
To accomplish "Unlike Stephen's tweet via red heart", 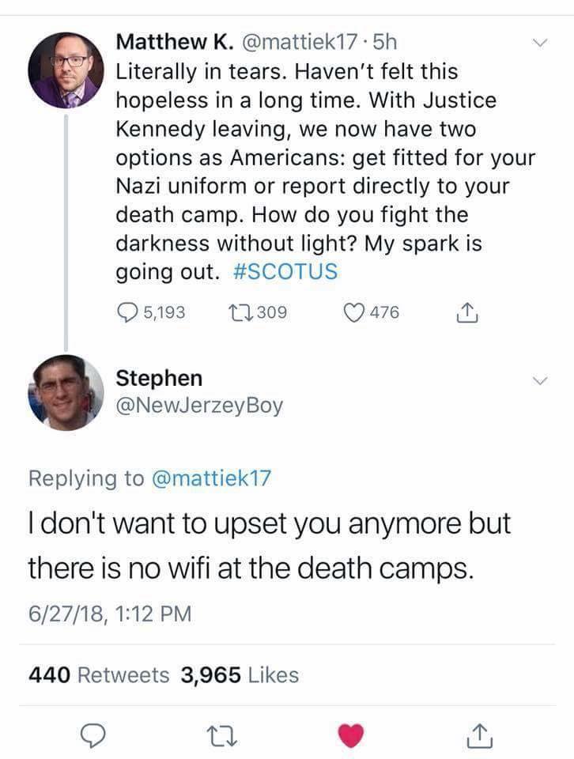I will 352,736.
